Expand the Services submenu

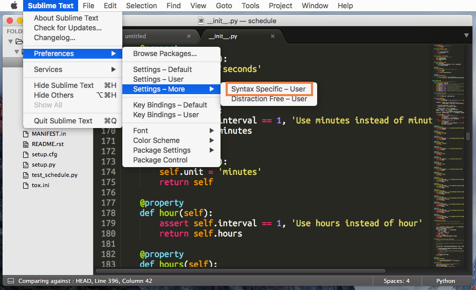[x=72, y=69]
